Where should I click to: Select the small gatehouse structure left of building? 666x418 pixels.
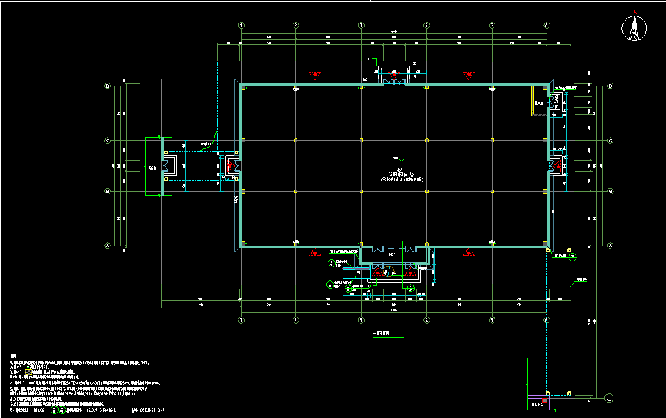(153, 166)
